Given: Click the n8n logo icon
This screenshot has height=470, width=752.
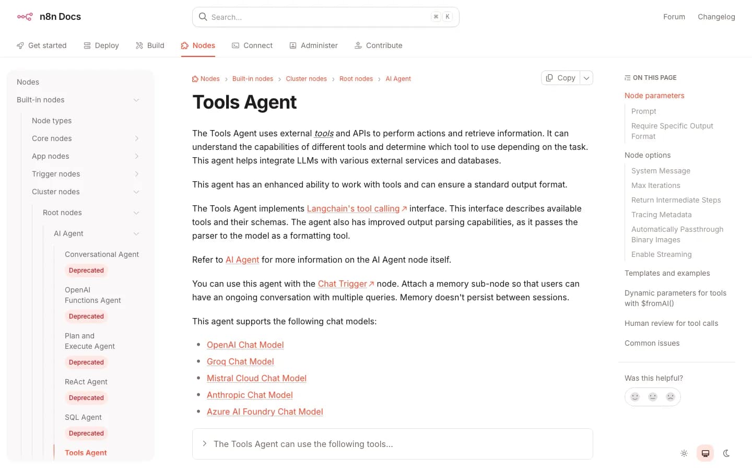Looking at the screenshot, I should click(x=25, y=17).
